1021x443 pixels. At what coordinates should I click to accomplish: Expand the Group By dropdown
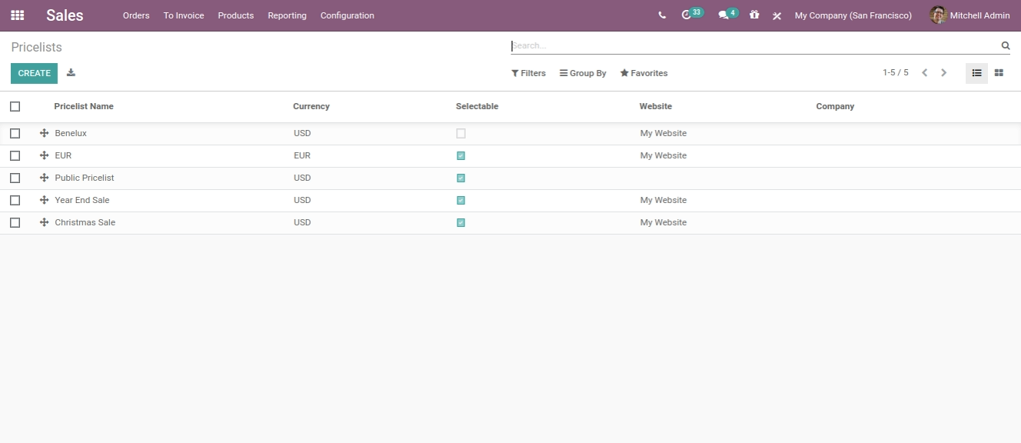coord(583,74)
